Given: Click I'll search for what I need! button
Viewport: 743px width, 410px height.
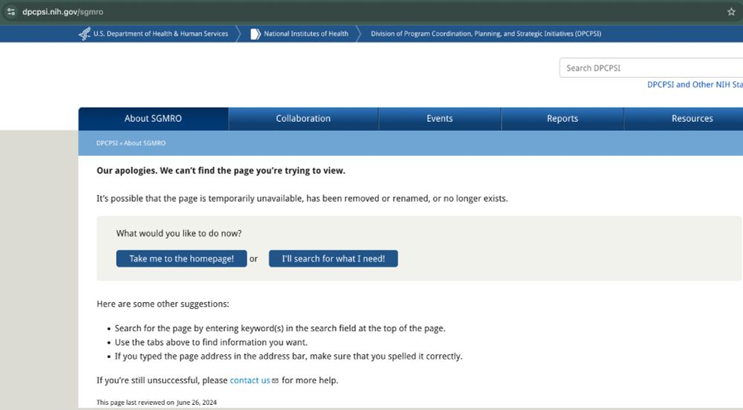Looking at the screenshot, I should pos(333,258).
